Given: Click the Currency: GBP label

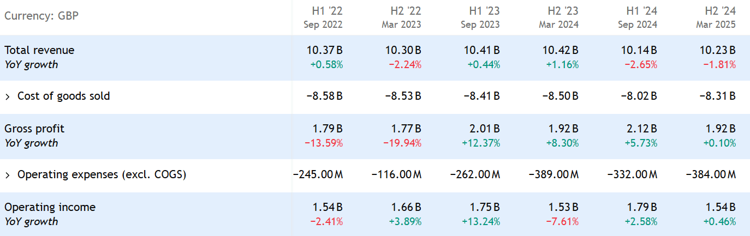Looking at the screenshot, I should pyautogui.click(x=41, y=16).
